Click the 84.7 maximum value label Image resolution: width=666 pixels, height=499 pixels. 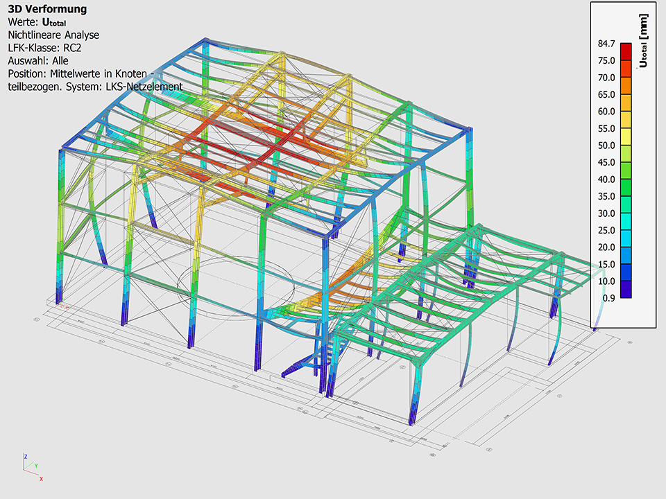(x=606, y=44)
